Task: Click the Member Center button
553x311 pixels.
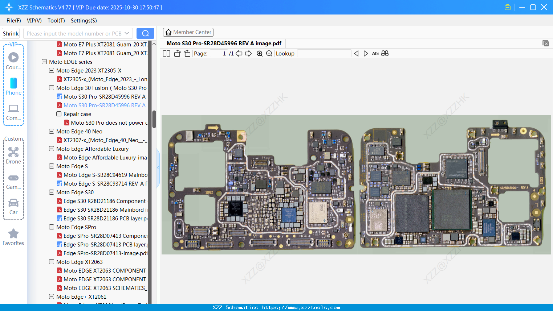Action: pos(188,32)
